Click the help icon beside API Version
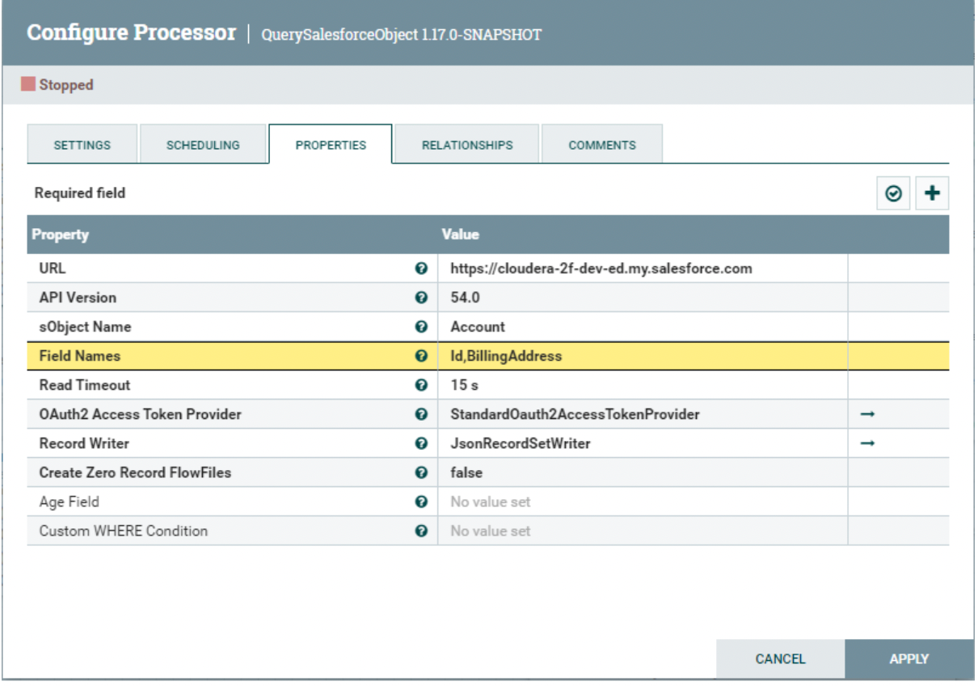 420,298
